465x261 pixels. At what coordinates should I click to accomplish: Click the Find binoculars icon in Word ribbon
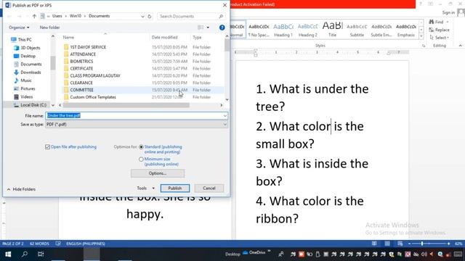tap(432, 22)
